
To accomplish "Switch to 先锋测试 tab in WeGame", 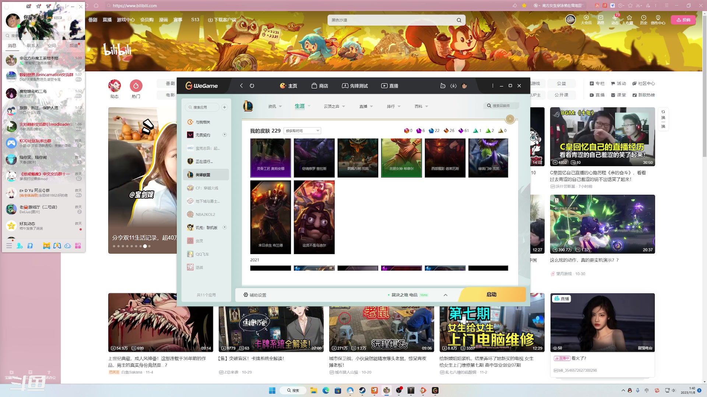I will point(355,86).
